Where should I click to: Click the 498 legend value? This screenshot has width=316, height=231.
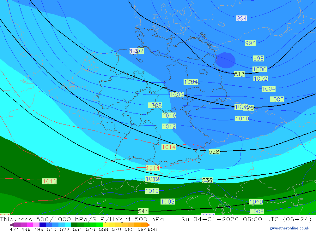pyautogui.click(x=39, y=229)
